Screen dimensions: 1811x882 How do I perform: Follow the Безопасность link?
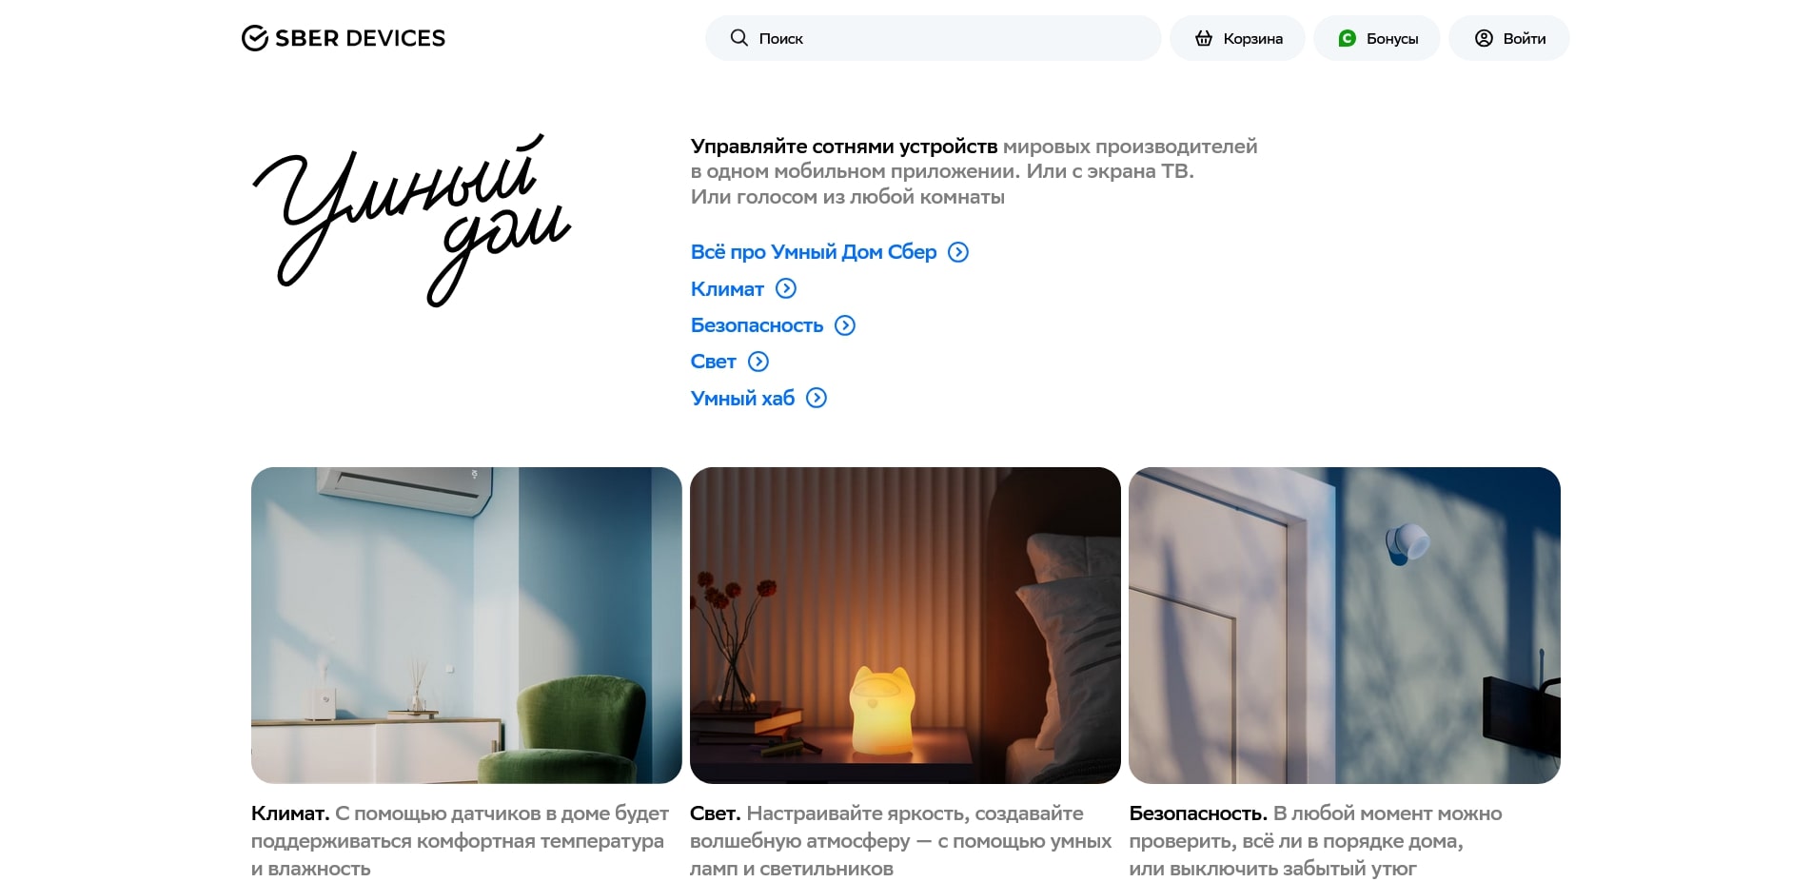tap(757, 325)
